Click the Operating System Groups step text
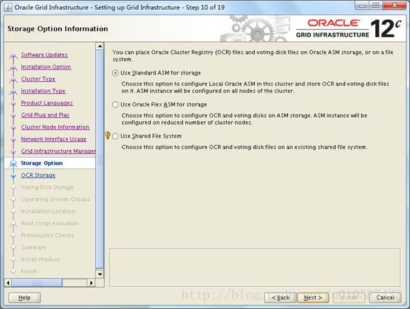This screenshot has width=410, height=309. pos(56,199)
